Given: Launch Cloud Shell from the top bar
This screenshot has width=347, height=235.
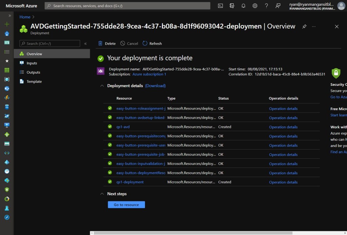Looking at the screenshot, I should (x=220, y=6).
